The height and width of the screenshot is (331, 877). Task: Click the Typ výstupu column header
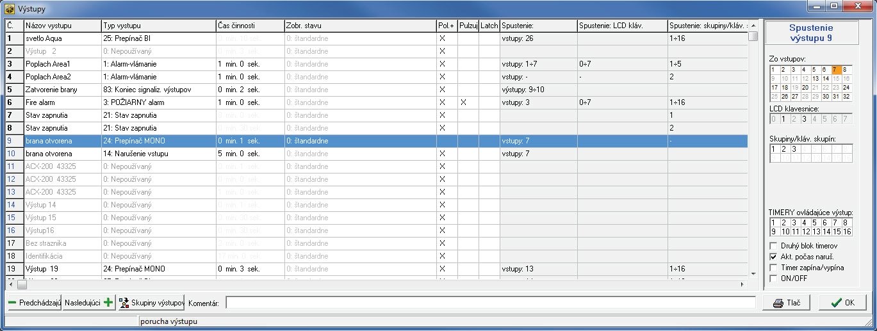158,25
